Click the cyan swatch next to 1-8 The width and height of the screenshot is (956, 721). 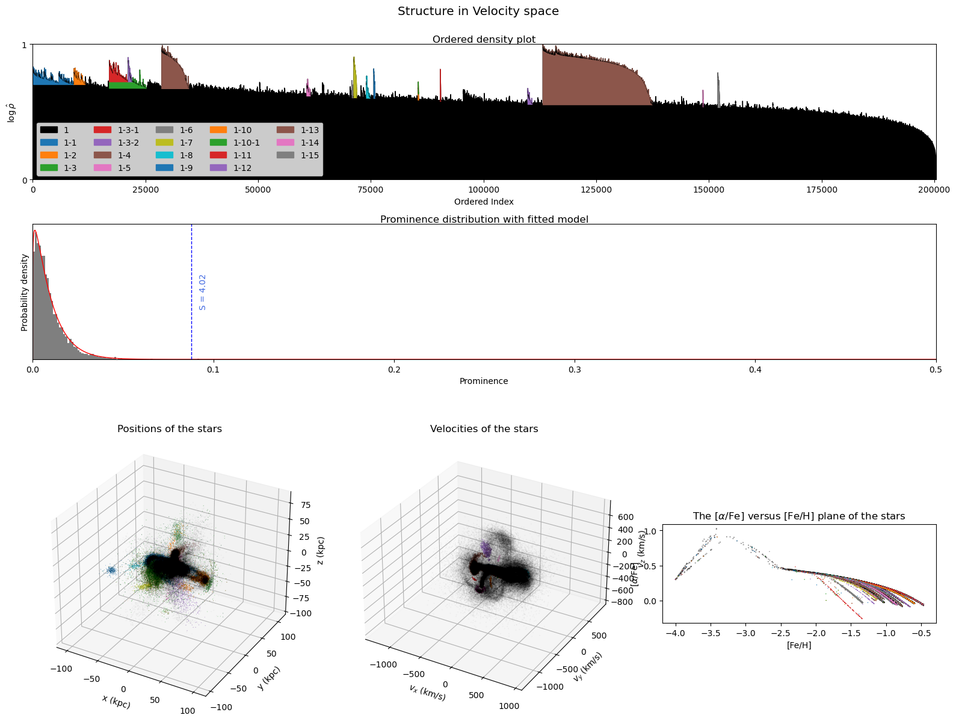[x=164, y=155]
